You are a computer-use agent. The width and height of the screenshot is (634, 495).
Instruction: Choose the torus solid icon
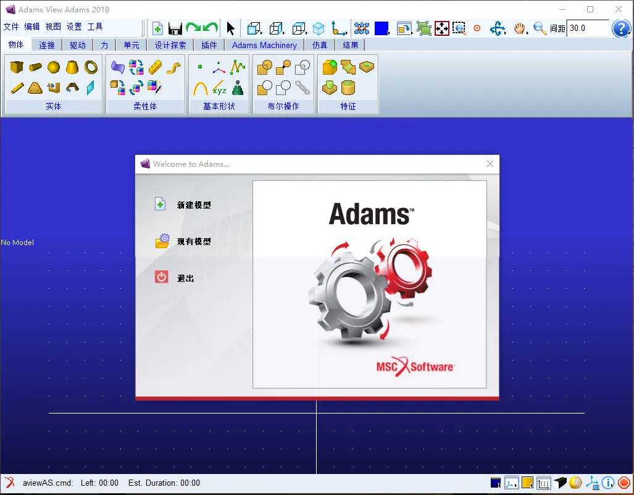(x=91, y=67)
